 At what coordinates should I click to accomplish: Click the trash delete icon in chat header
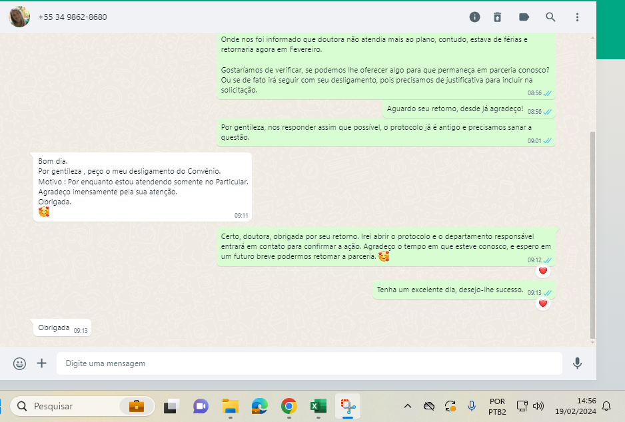(498, 17)
